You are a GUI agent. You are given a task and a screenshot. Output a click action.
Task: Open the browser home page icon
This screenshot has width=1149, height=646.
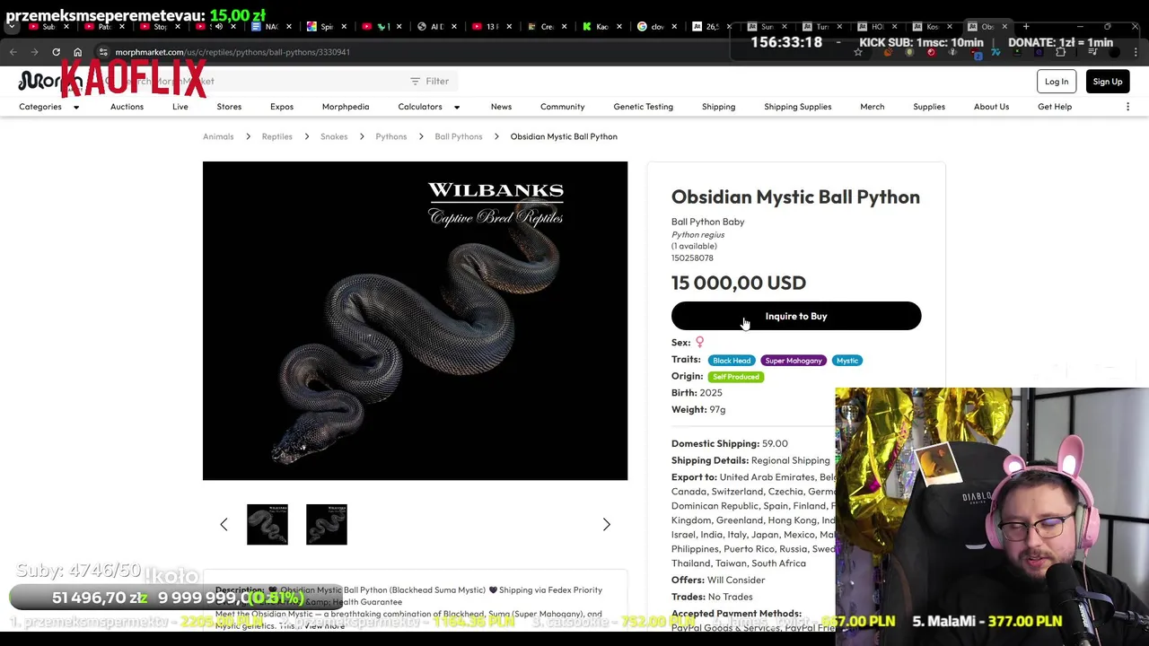[77, 52]
